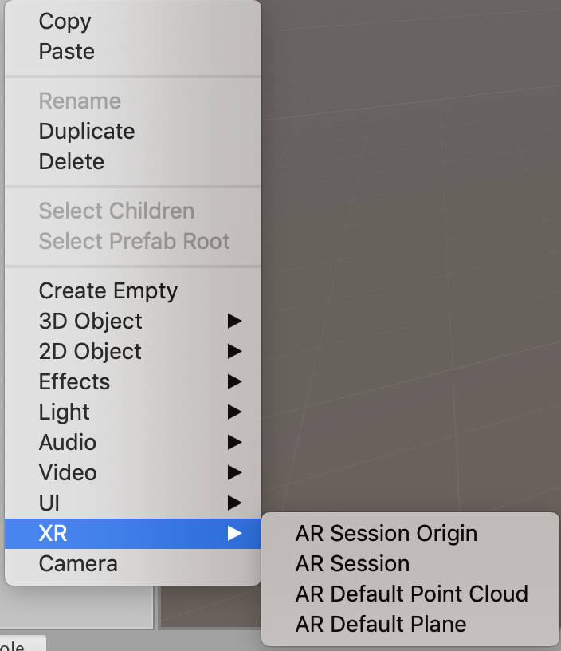Create an AR Session Origin object

386,534
